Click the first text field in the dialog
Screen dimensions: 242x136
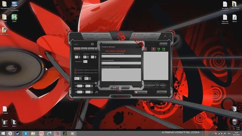coord(121,56)
